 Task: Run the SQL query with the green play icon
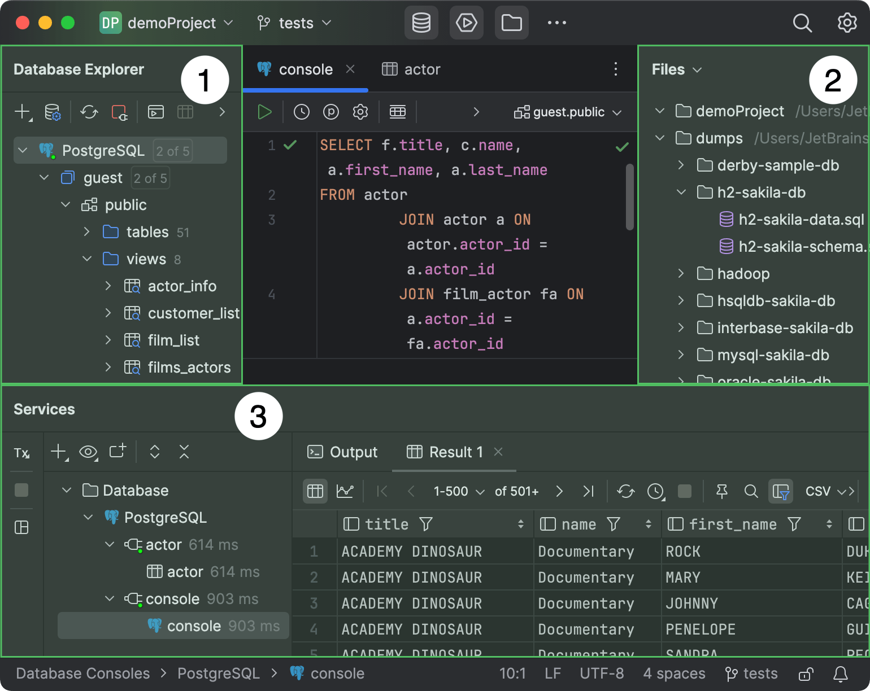(x=264, y=112)
